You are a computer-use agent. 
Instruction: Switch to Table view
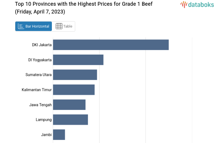tap(64, 26)
